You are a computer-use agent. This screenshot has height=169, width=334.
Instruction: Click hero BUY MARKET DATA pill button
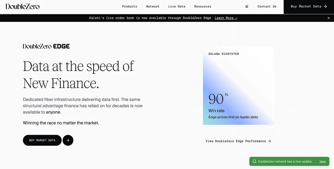click(42, 140)
